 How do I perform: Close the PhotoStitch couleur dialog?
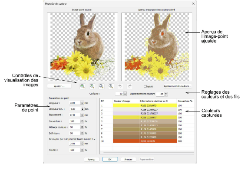click(193, 3)
